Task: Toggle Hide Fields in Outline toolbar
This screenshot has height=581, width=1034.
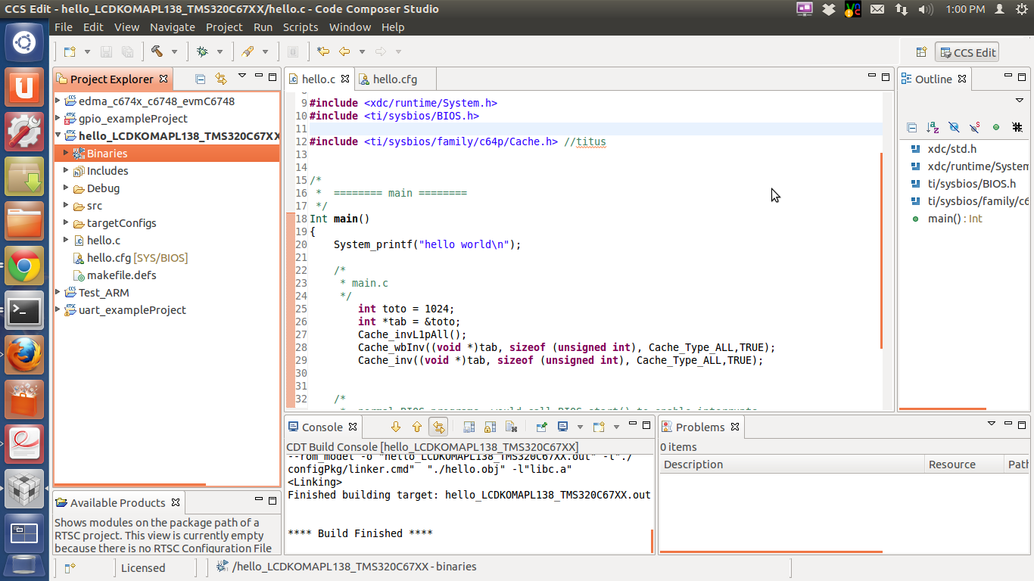Action: (954, 128)
